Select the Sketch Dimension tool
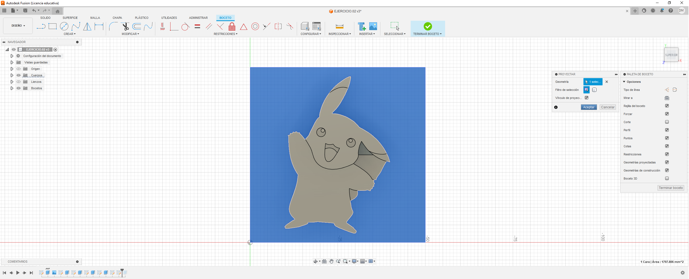689x279 pixels. (99, 26)
